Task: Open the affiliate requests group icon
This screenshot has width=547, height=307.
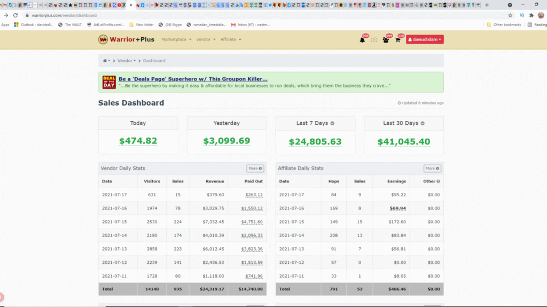Action: pyautogui.click(x=386, y=39)
